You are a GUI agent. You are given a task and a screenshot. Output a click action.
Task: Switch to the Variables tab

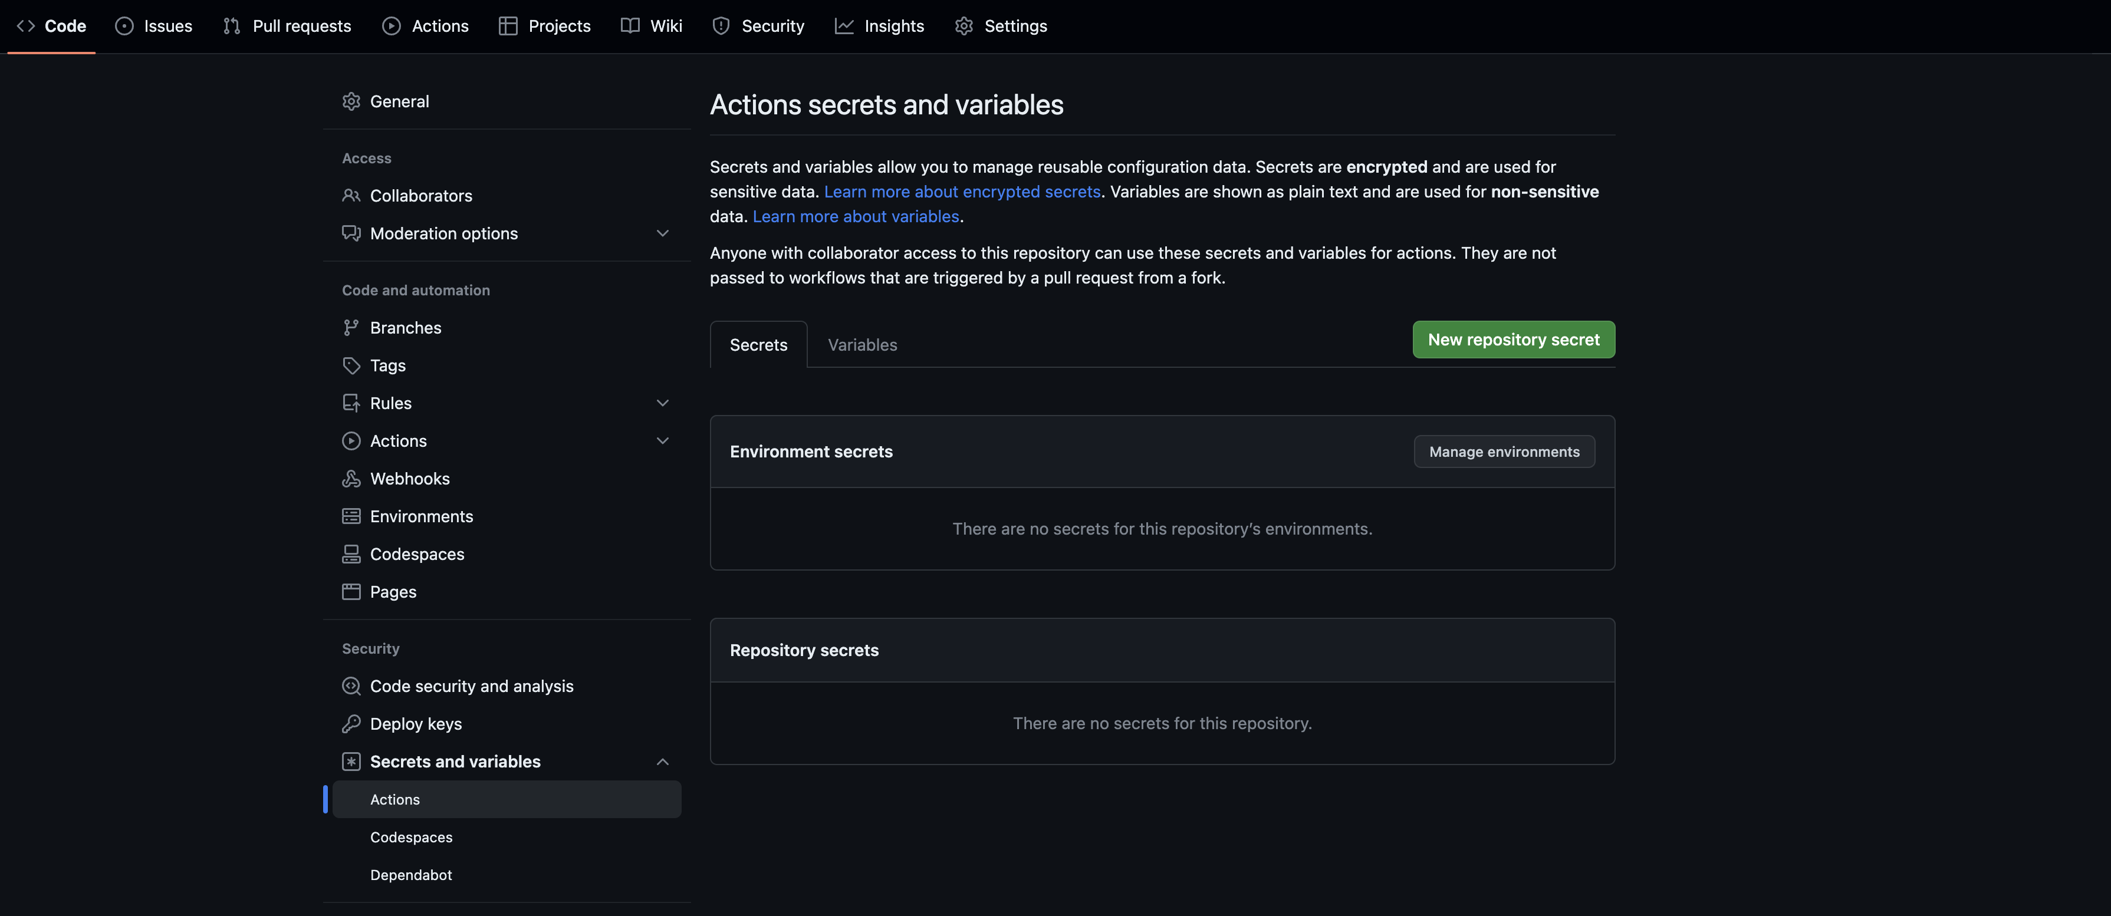[x=862, y=345]
